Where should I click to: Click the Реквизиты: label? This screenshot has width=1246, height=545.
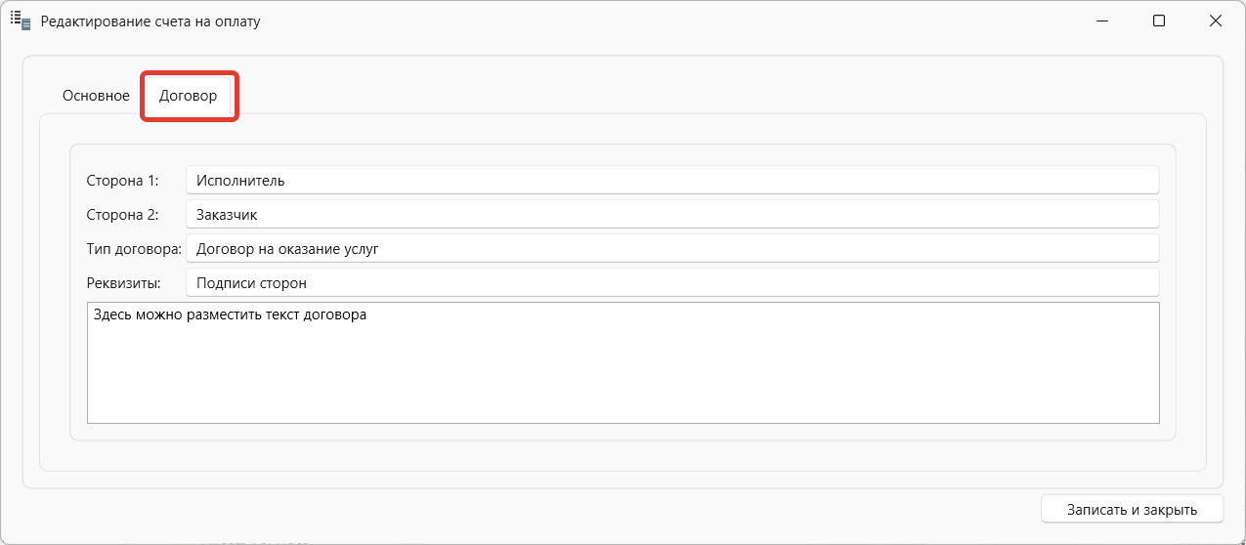coord(123,283)
